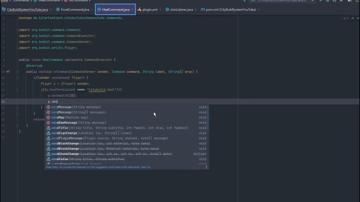Click the 'String[] args' parameter

[181, 72]
